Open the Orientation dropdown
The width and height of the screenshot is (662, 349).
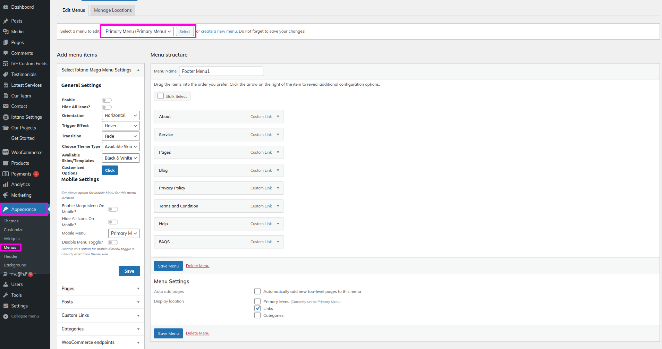[121, 116]
